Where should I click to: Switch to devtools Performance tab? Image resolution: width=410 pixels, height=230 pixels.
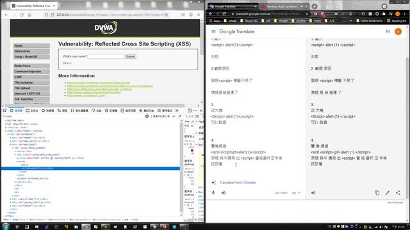click(x=96, y=111)
